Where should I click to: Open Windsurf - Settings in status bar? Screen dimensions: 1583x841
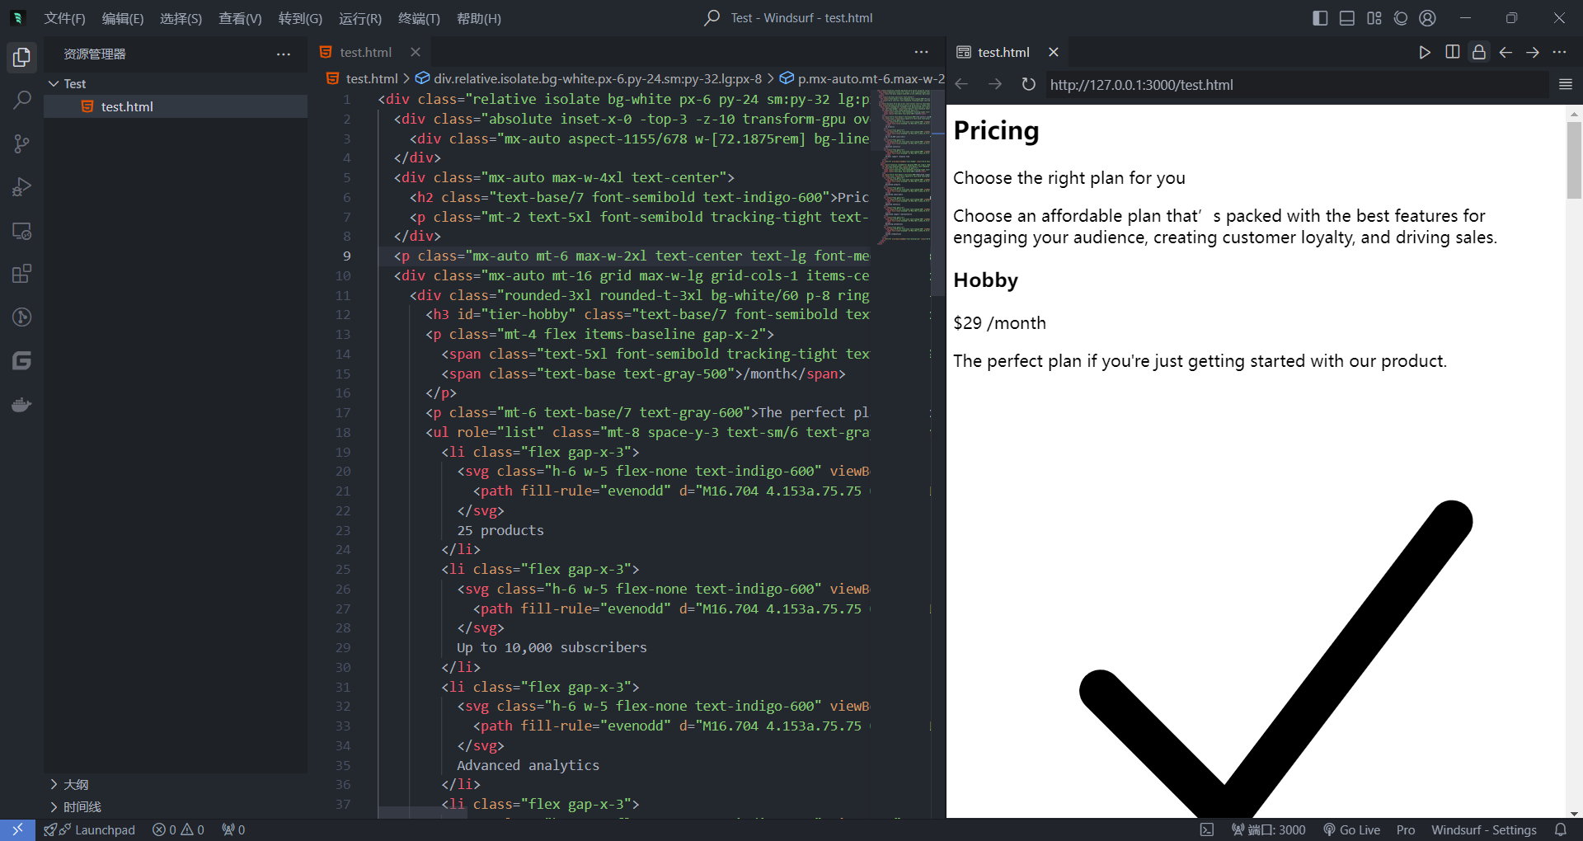point(1483,829)
